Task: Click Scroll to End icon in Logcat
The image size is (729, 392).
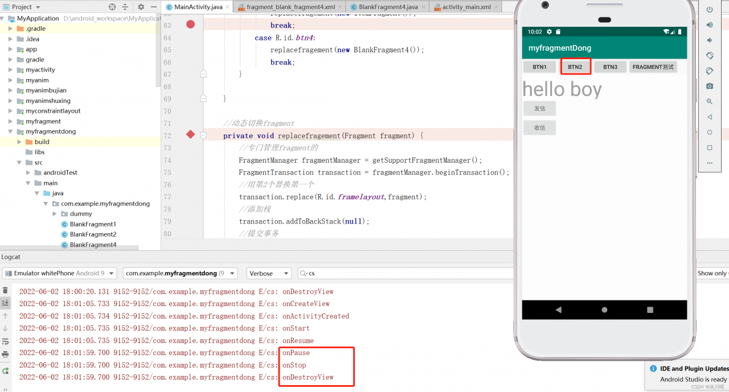Action: 6,303
